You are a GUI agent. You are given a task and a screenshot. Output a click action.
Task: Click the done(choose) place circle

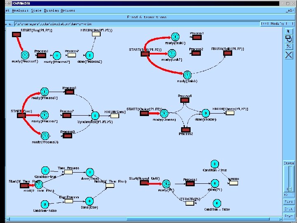point(206,113)
